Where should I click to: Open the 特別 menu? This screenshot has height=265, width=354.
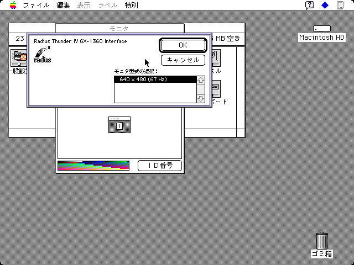pos(131,5)
